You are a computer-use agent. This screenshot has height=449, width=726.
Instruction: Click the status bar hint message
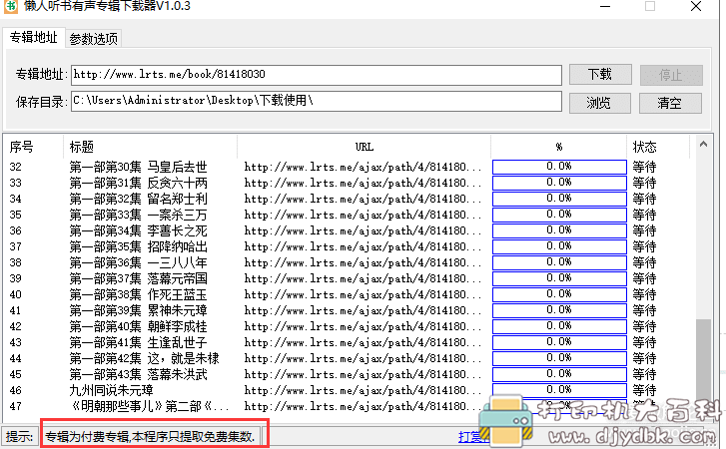click(150, 436)
